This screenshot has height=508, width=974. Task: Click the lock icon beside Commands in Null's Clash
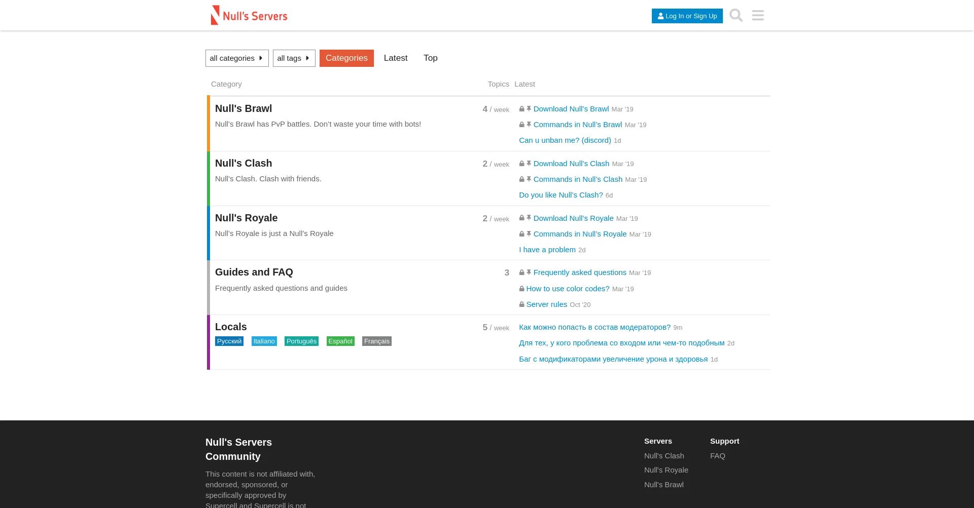(521, 179)
